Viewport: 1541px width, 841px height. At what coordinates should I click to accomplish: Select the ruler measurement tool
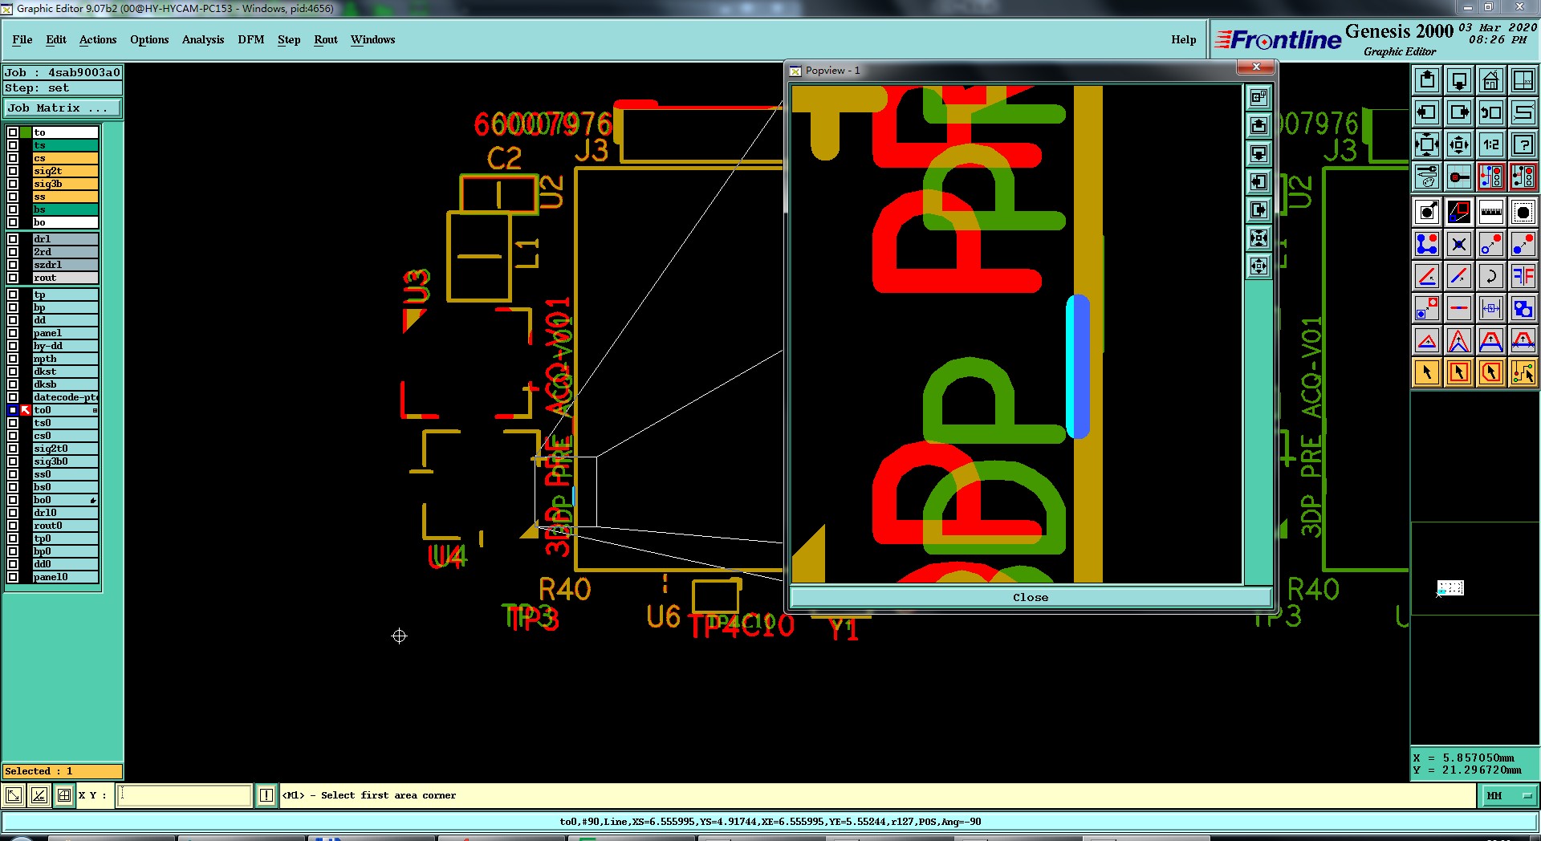1491,212
